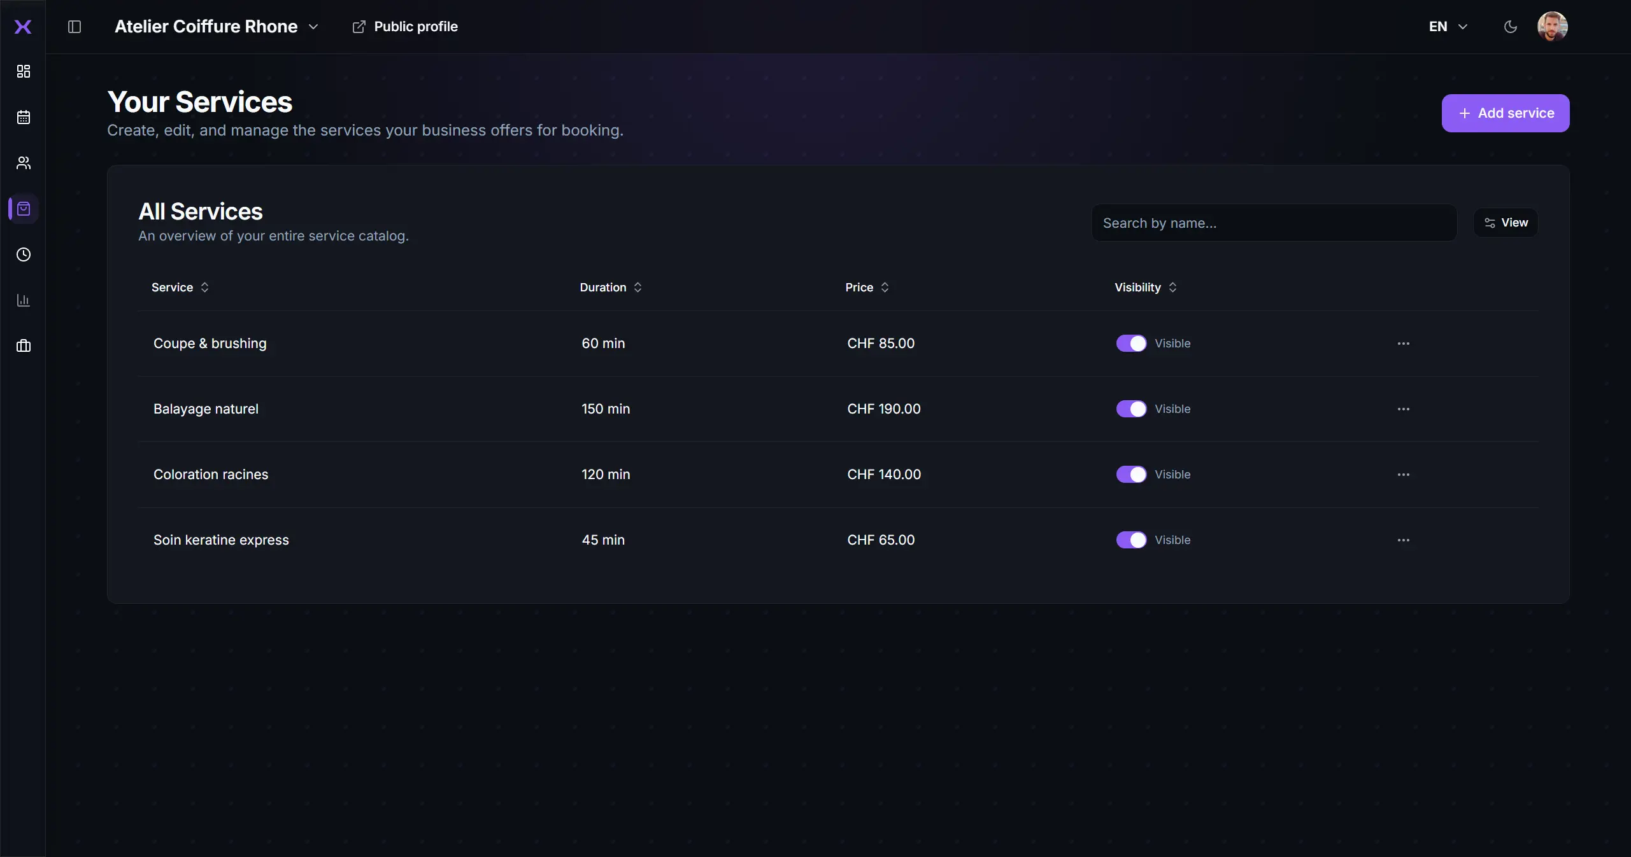The width and height of the screenshot is (1631, 857).
Task: Open the calendar icon in the sidebar
Action: pyautogui.click(x=23, y=116)
